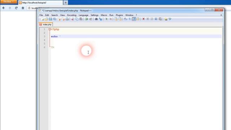Go forward in Firefox

pyautogui.click(x=10, y=8)
